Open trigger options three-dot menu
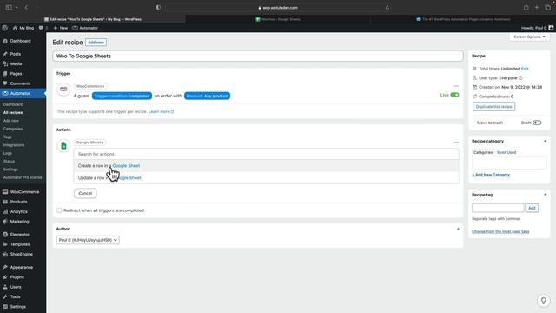The height and width of the screenshot is (313, 556). pos(456,86)
